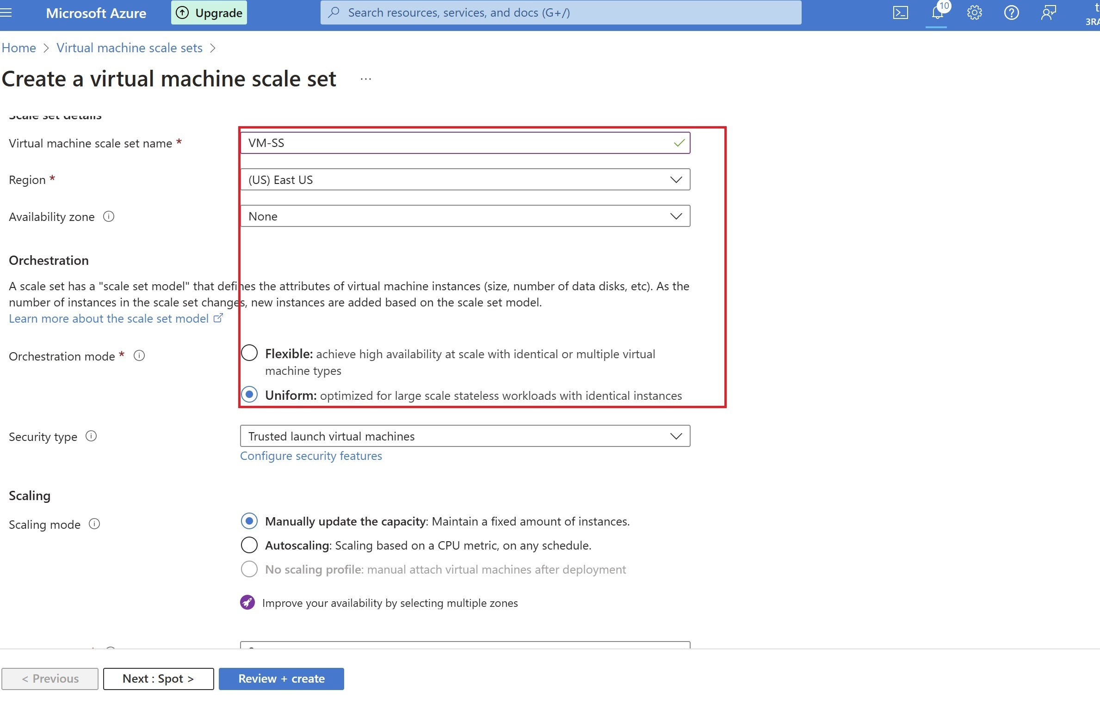Open notifications bell icon
This screenshot has height=709, width=1100.
pyautogui.click(x=937, y=13)
